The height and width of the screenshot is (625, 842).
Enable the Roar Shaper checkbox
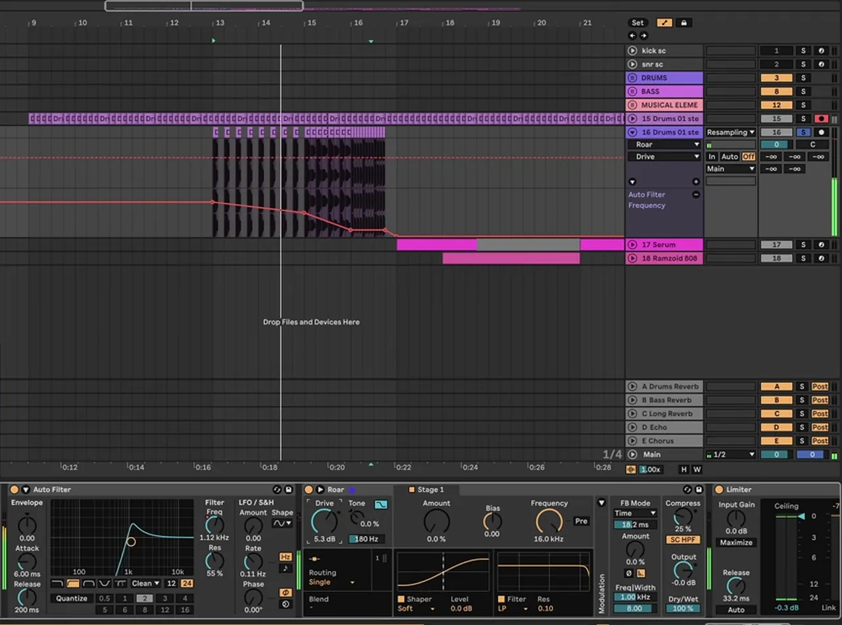(x=401, y=599)
